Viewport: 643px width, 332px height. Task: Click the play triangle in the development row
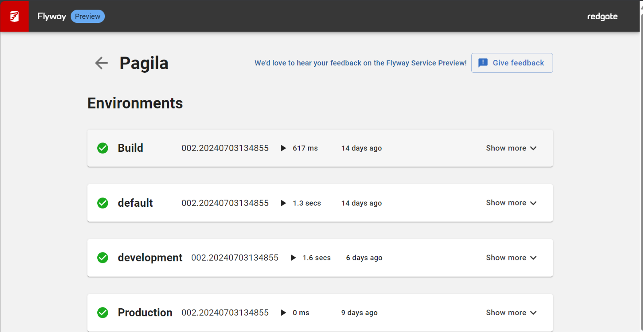(293, 258)
